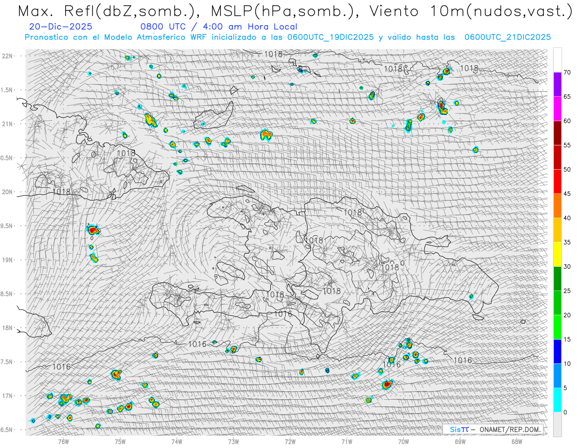Viewport: 580px width, 448px height.
Task: Click the purple 65–70 dBZ colorbar band
Action: 557,85
